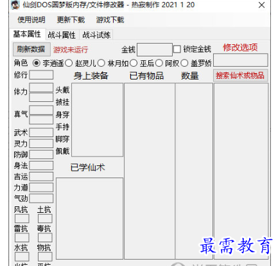
Task: Click the lower 真气 value field
Action: (41, 120)
